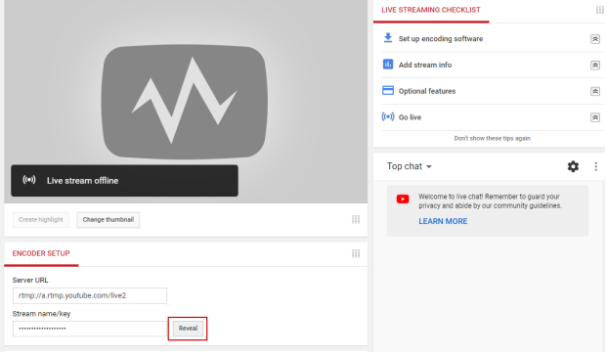Collapse the Add stream info item

click(595, 66)
